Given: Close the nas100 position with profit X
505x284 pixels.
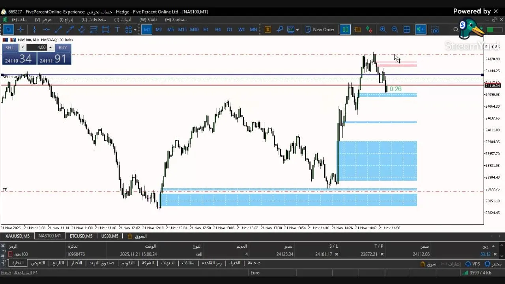Looking at the screenshot, I should [495, 254].
